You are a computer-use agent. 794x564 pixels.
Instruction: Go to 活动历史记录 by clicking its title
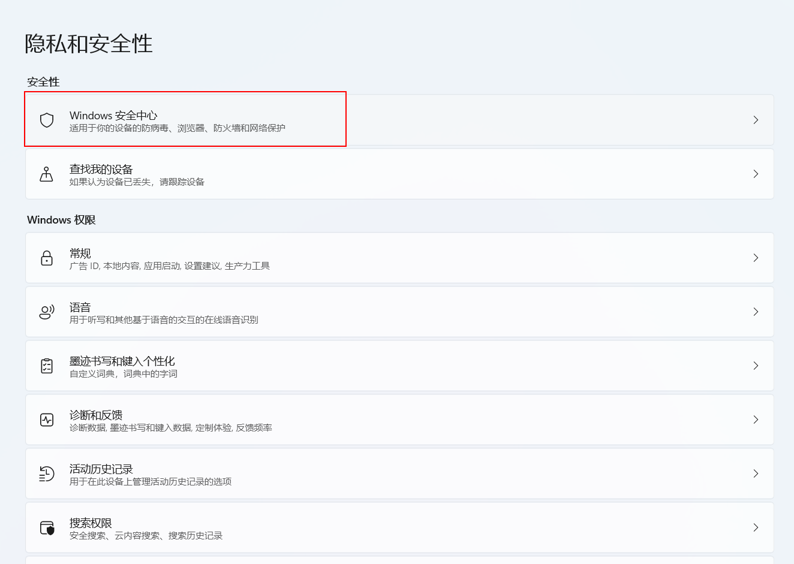pos(101,469)
